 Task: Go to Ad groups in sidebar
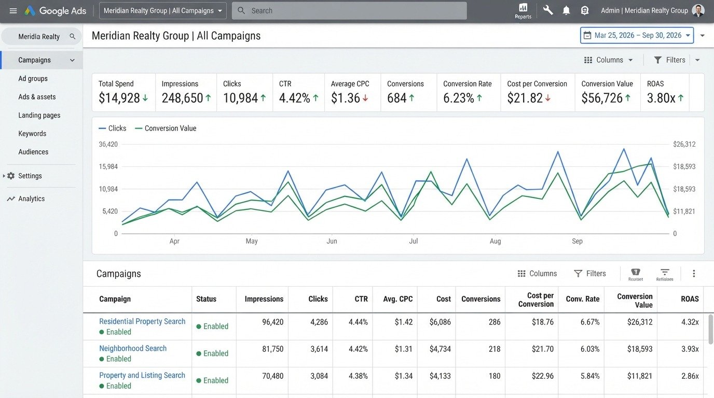tap(33, 78)
